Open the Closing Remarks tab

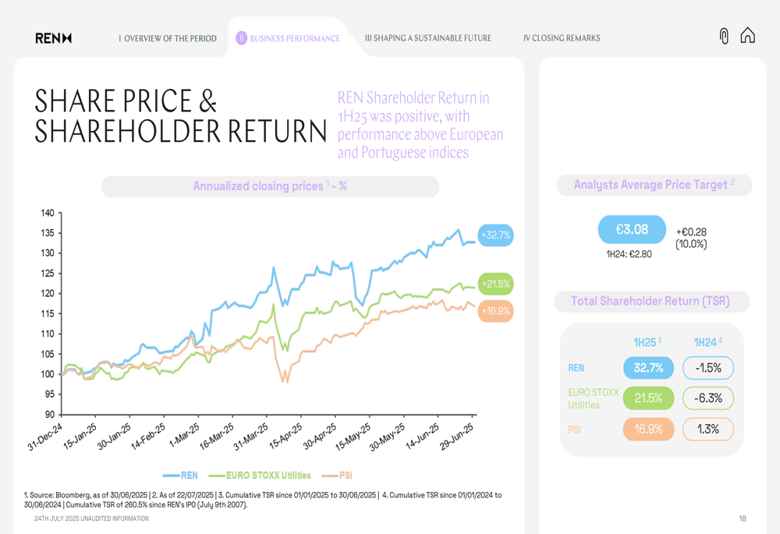(562, 37)
